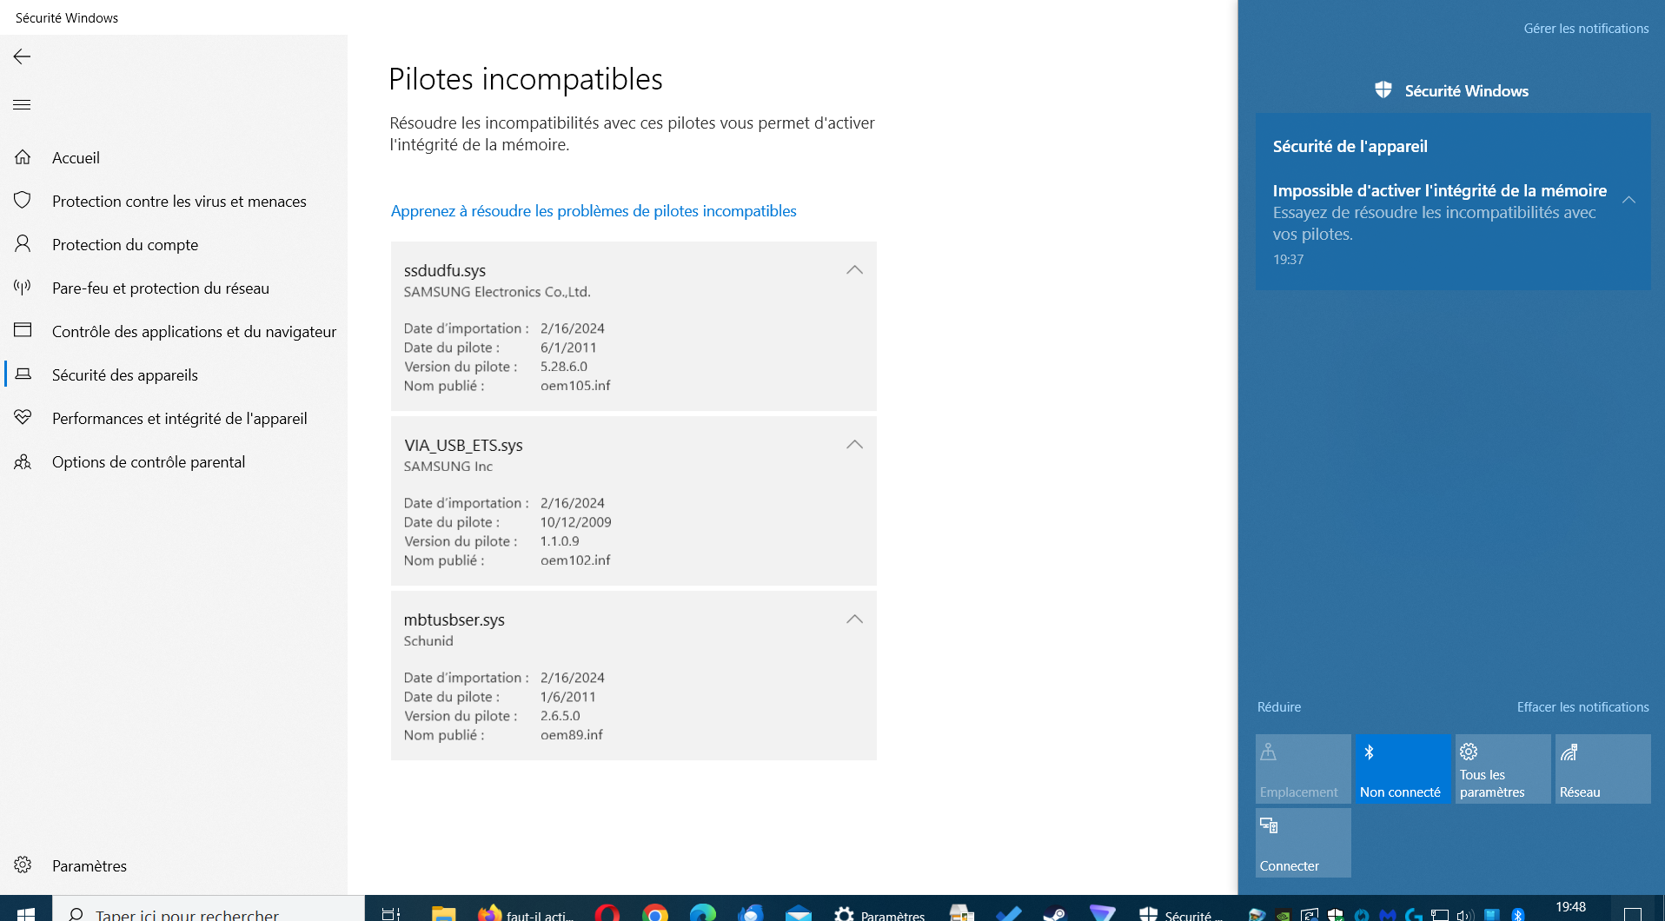Screen dimensions: 1665x921
Task: Click the volume speaker tray icon
Action: coord(1465,915)
